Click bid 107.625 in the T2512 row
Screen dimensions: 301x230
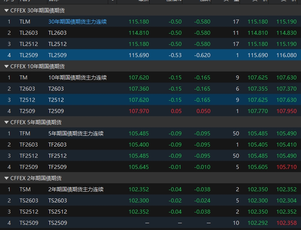click(257, 100)
